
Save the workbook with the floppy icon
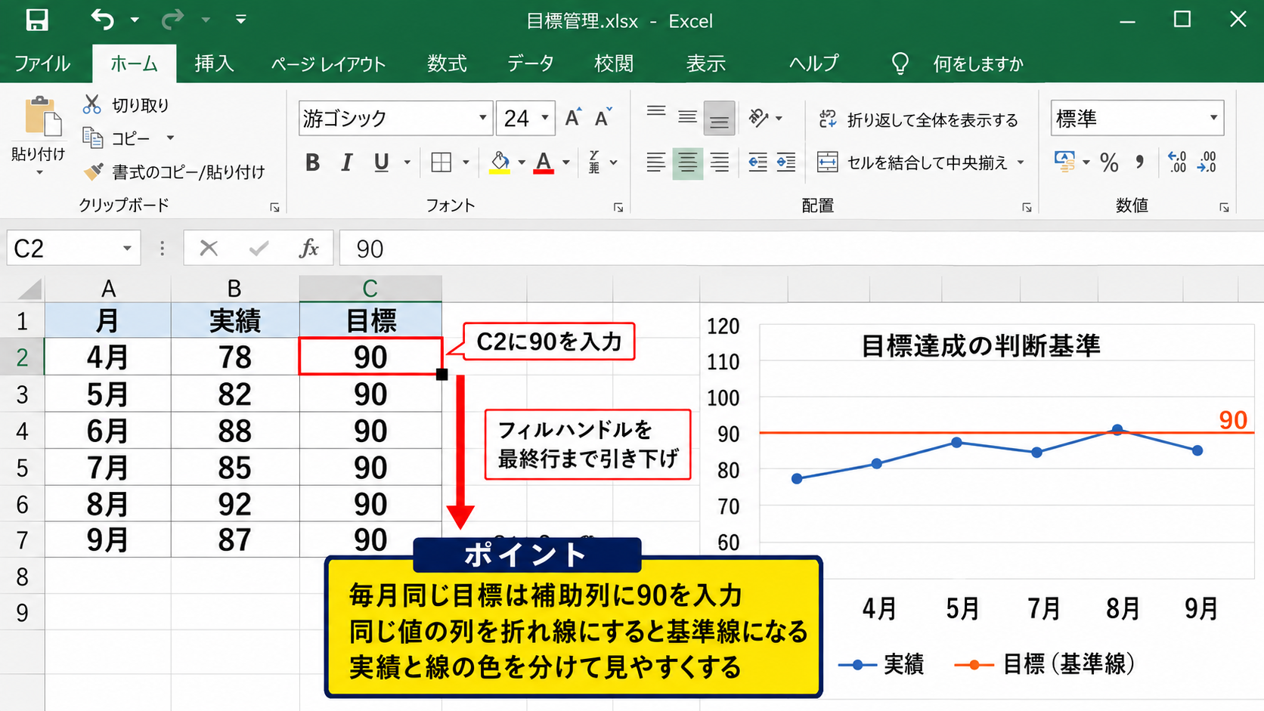pyautogui.click(x=36, y=20)
